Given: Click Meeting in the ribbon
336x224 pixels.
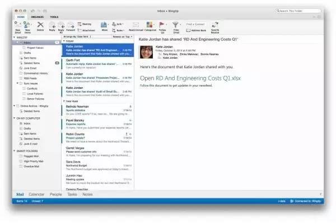Looking at the screenshot, I should pyautogui.click(x=85, y=24).
